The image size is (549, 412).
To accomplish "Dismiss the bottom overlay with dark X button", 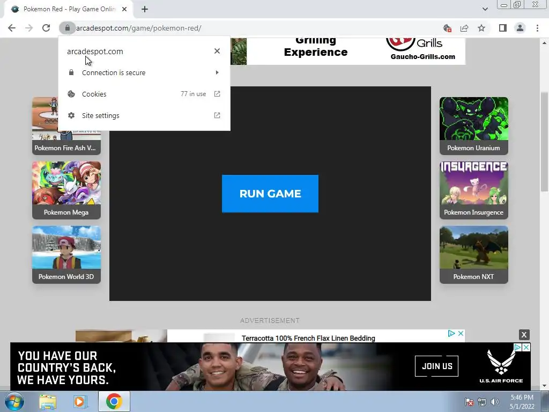I will pos(524,335).
